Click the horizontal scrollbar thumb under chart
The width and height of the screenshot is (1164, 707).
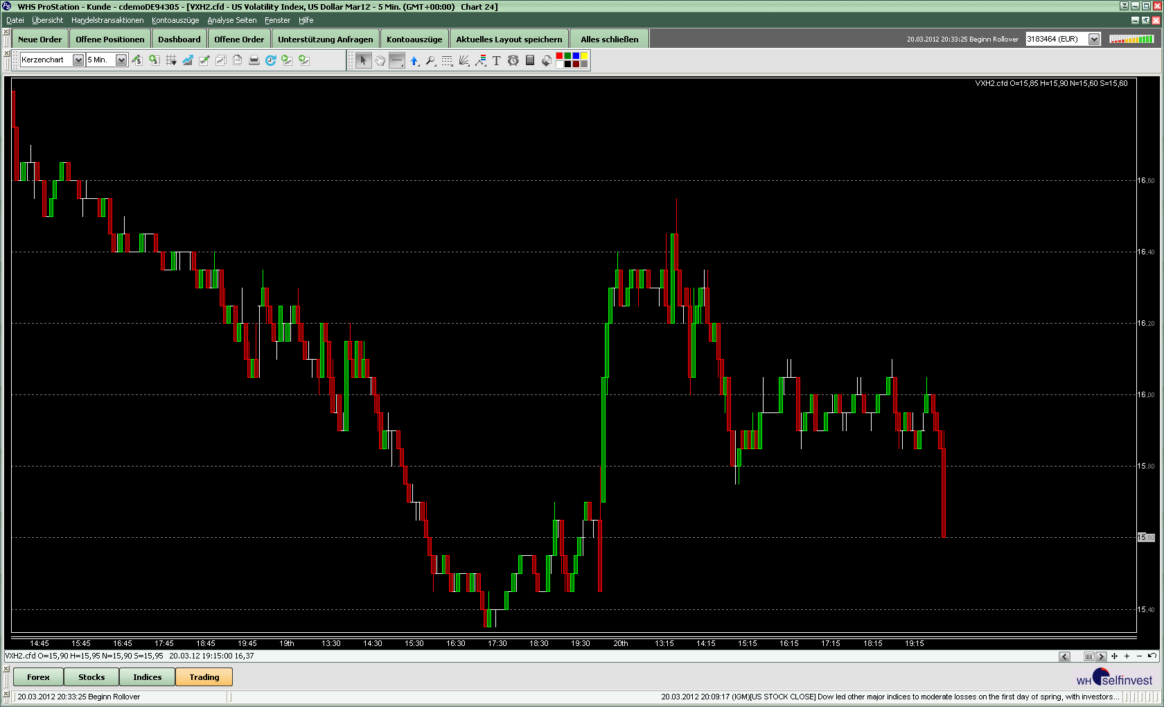1089,656
